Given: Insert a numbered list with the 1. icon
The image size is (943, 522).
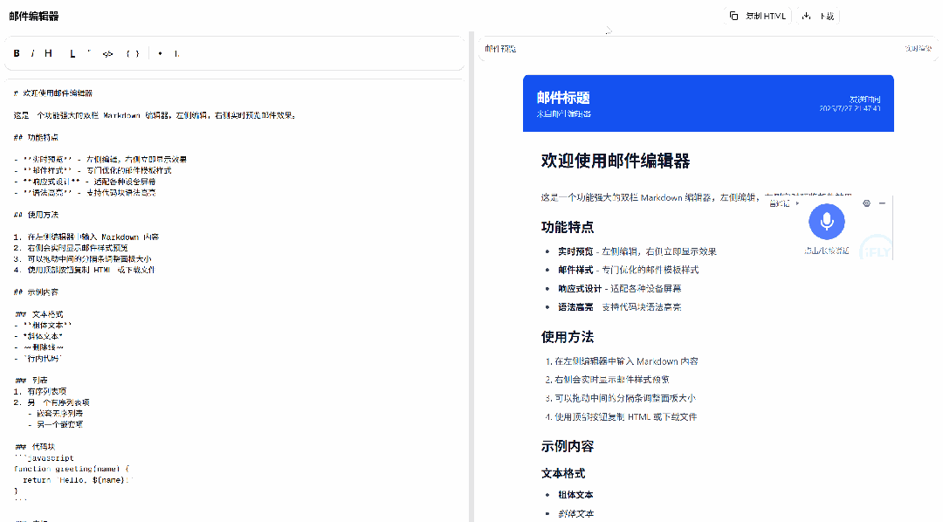Looking at the screenshot, I should [x=176, y=53].
